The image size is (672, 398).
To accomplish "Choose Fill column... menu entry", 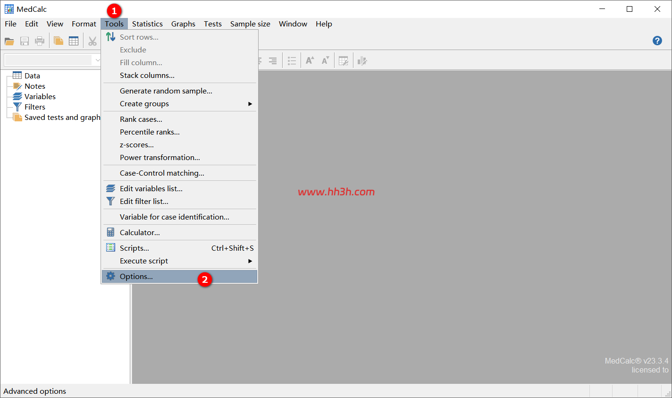I will 180,62.
